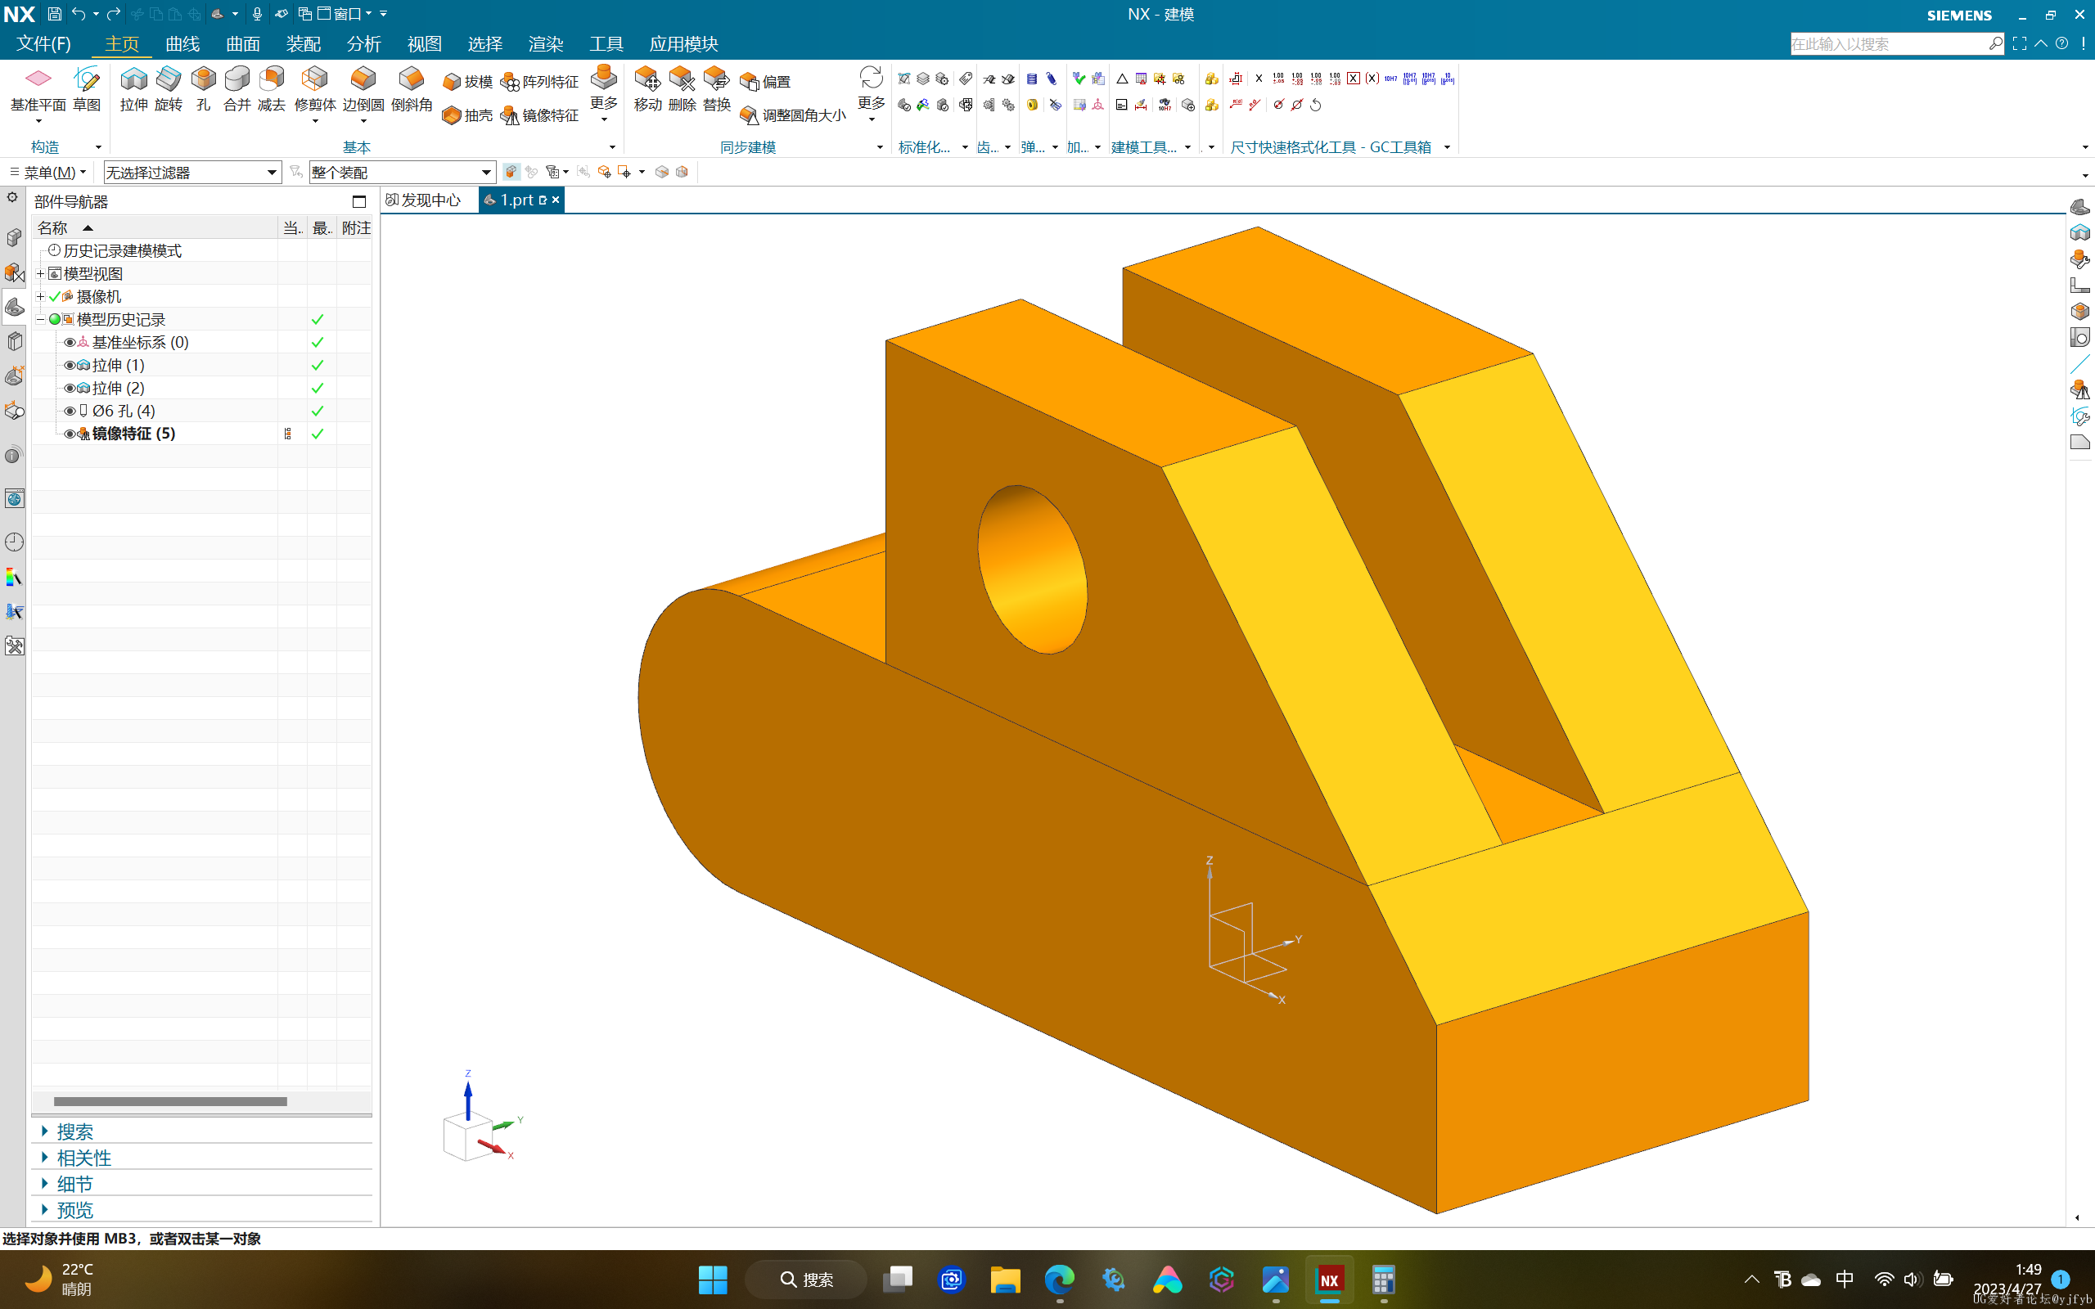Select the Chamfer (倒斜角) tool
This screenshot has width=2095, height=1309.
tap(411, 89)
